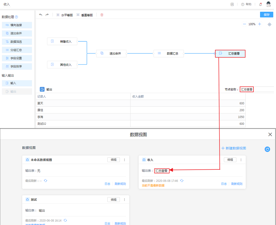Apply 垂直等距 vertical spacing
This screenshot has height=225, width=276.
point(85,15)
